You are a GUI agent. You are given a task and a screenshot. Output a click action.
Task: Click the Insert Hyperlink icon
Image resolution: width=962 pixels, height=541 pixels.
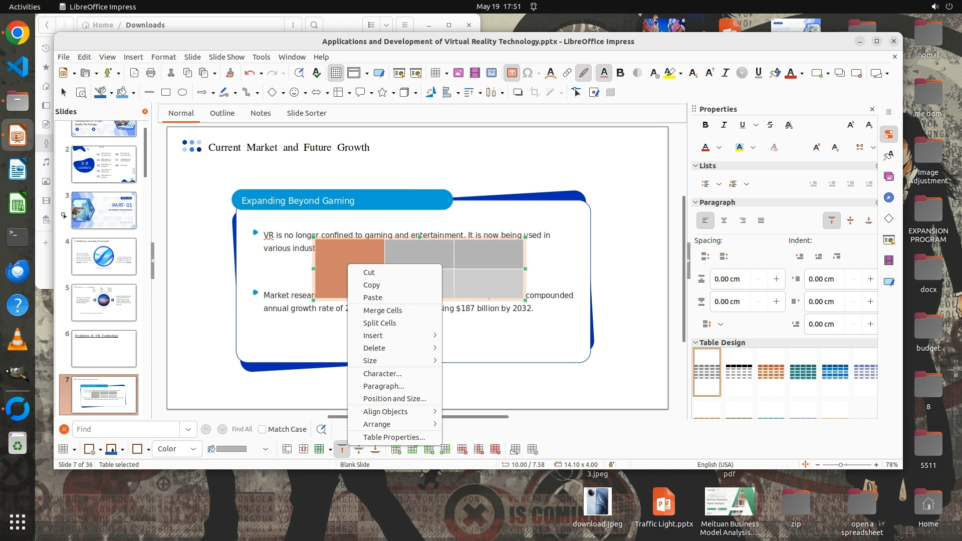(x=567, y=73)
